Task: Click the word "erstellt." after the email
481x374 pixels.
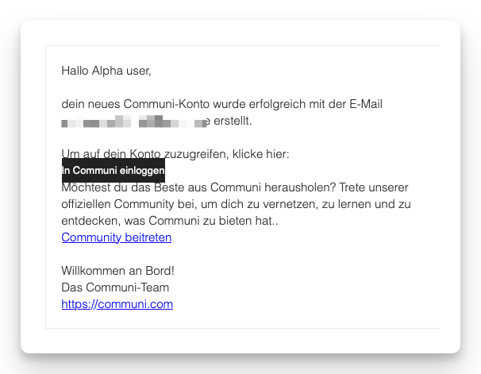Action: pyautogui.click(x=233, y=121)
